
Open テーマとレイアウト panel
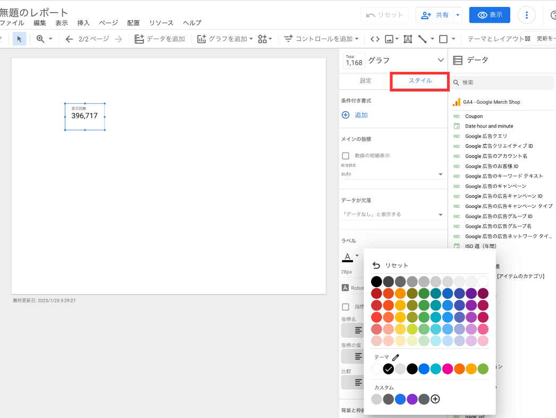(x=496, y=39)
